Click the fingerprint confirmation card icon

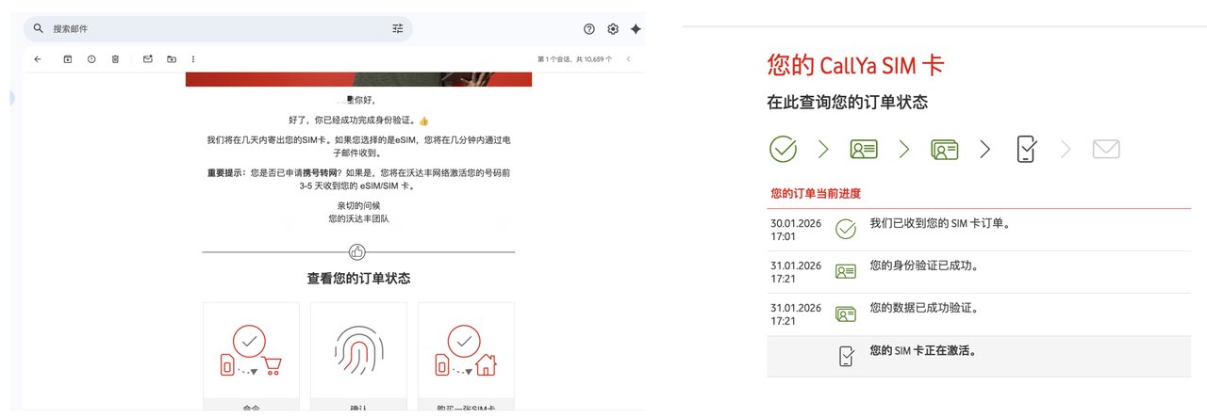click(x=358, y=352)
